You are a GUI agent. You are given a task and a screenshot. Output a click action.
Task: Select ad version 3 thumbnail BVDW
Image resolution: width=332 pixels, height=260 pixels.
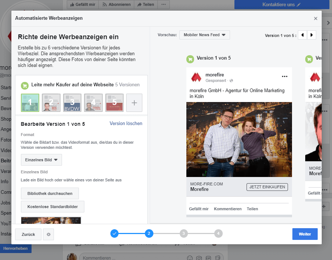point(72,103)
